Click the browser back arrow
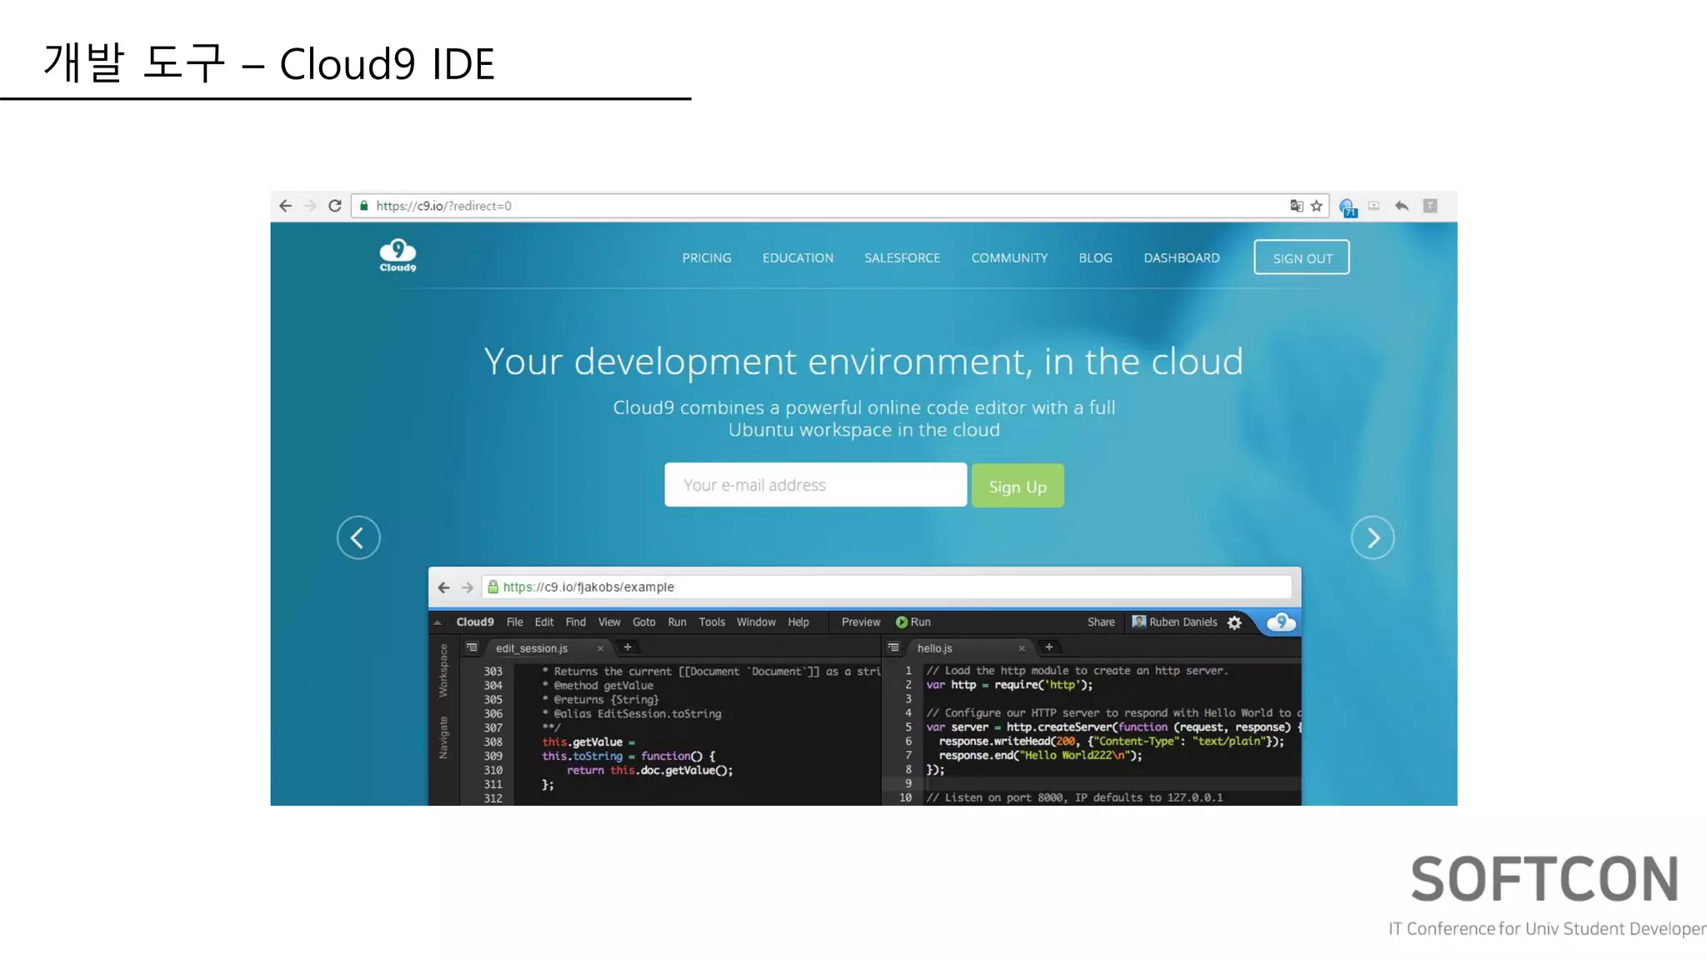This screenshot has width=1707, height=960. click(285, 206)
